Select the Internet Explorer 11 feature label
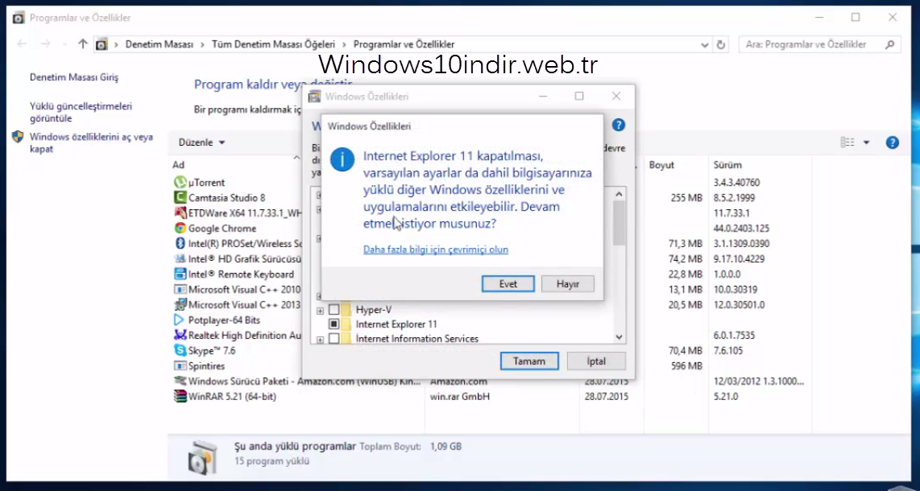 click(396, 324)
